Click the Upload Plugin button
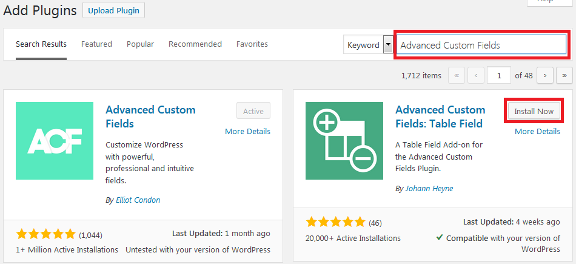Viewport: 576px width, 264px height. (x=113, y=10)
